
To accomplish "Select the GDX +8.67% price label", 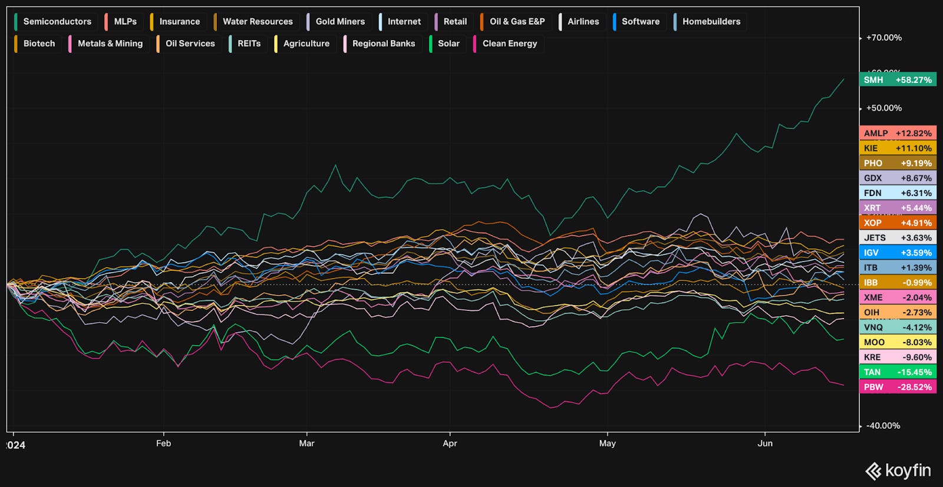I will click(x=898, y=178).
